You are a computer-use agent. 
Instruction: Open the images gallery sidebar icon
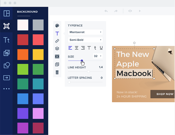(6, 53)
